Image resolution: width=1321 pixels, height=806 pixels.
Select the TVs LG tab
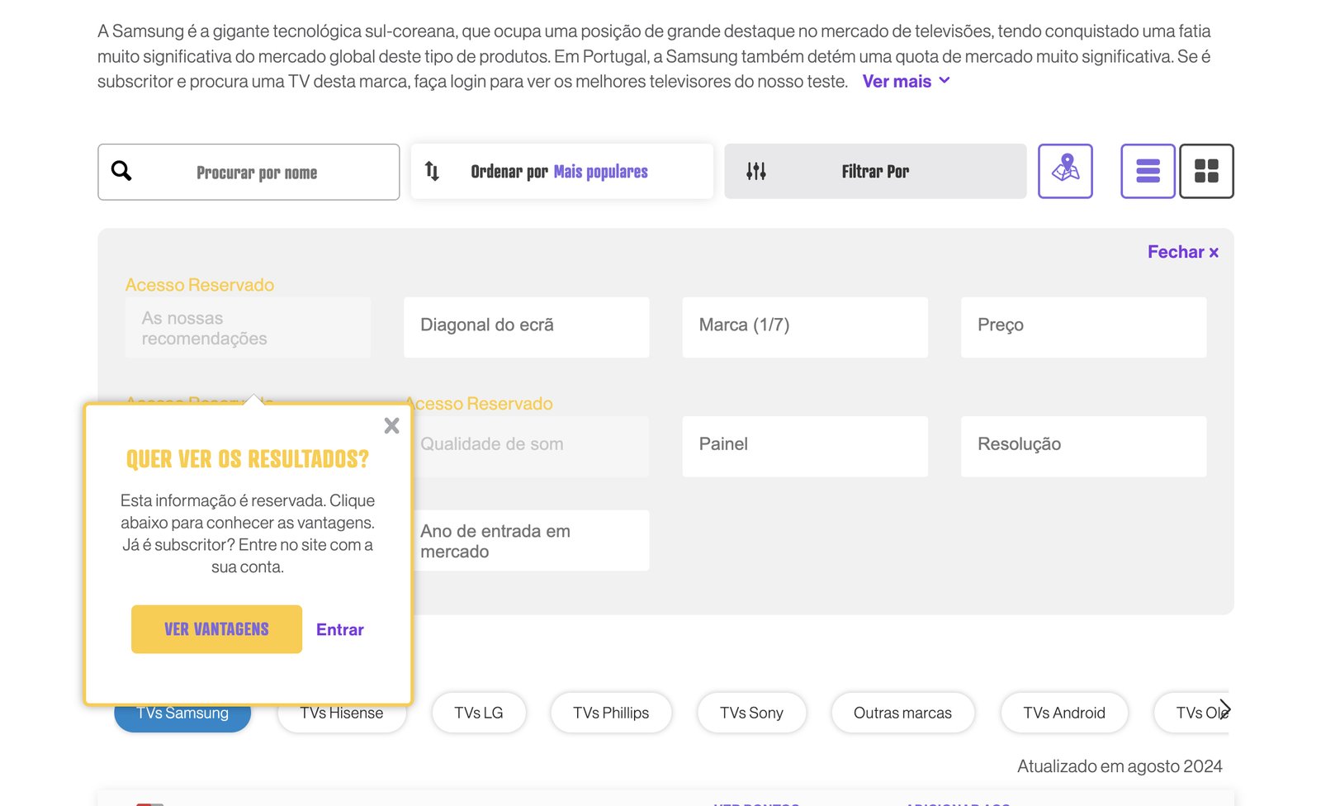click(478, 713)
